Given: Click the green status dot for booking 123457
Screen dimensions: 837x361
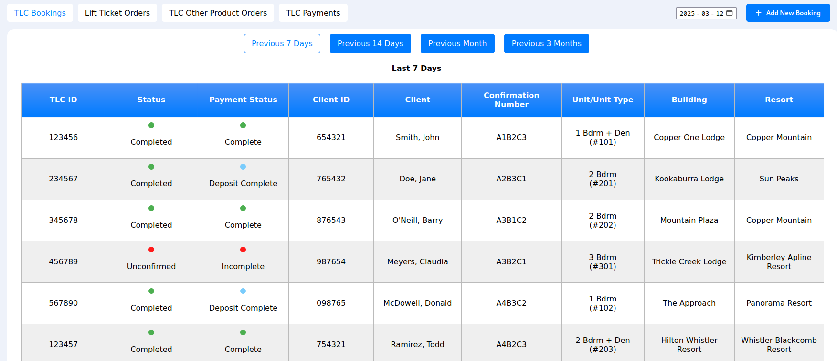Looking at the screenshot, I should coord(151,332).
